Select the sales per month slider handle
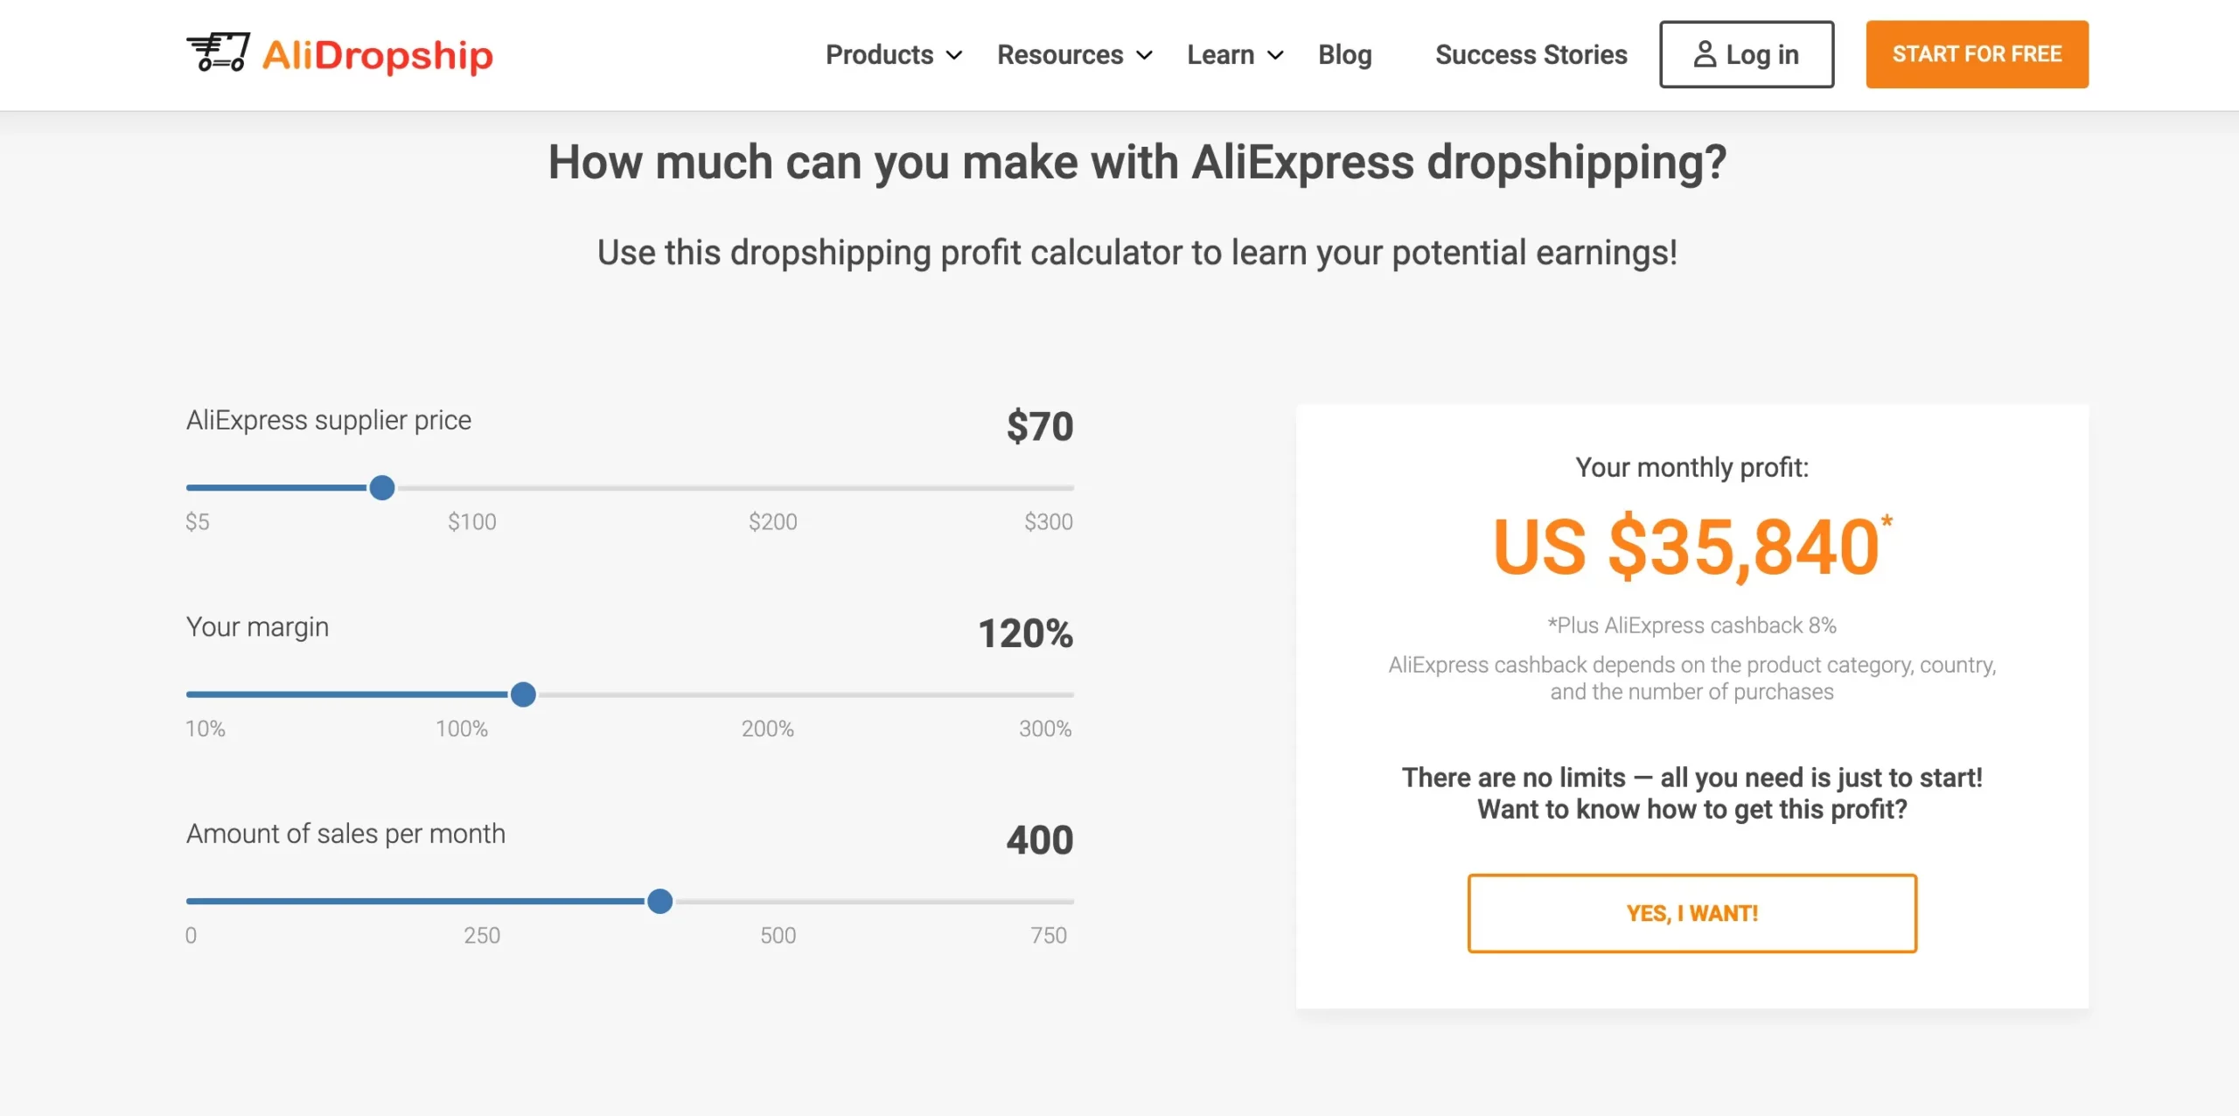2239x1116 pixels. pyautogui.click(x=660, y=901)
